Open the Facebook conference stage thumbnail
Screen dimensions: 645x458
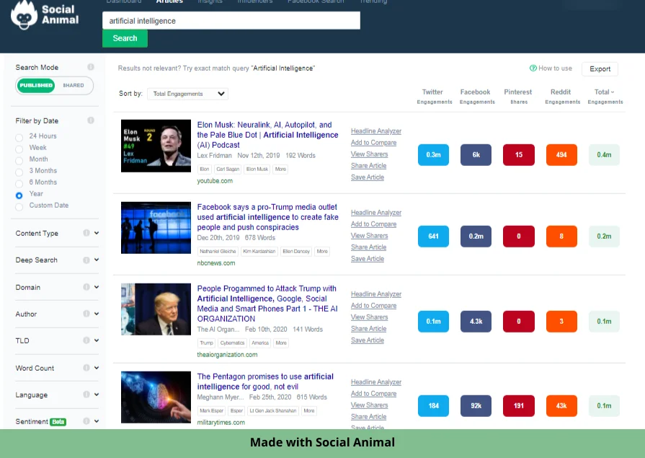[156, 227]
